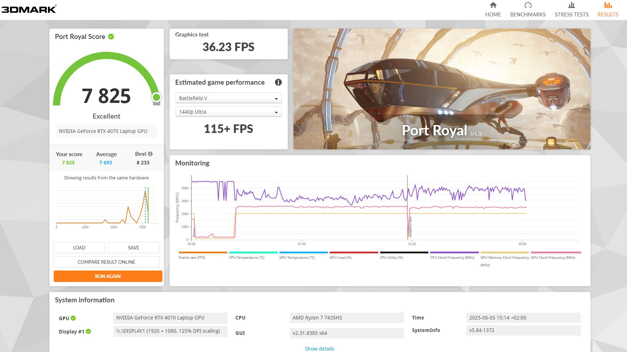Switch to the BENCHMARKS tab

click(x=528, y=15)
